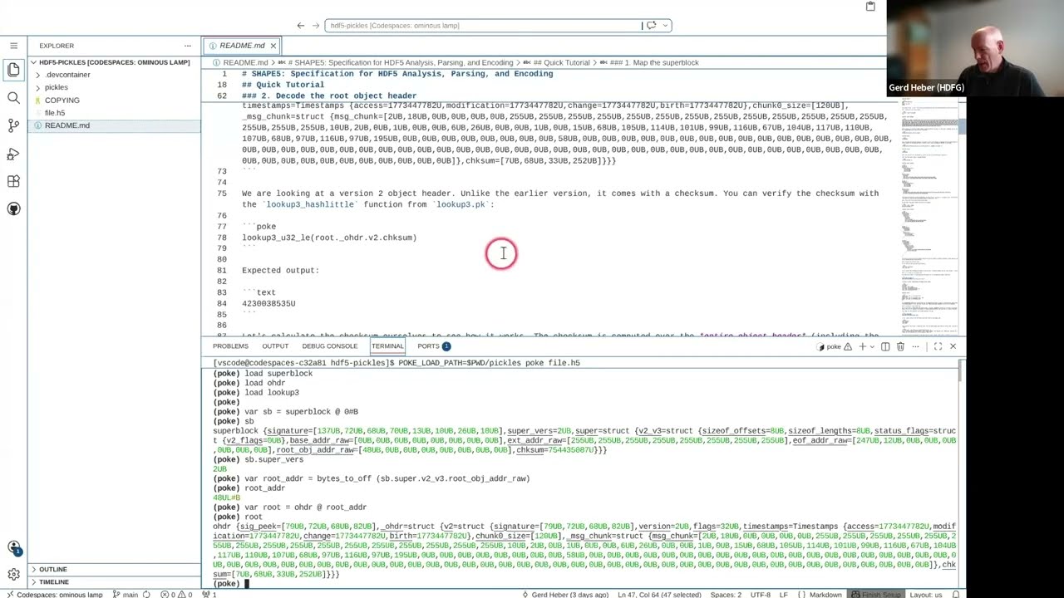Open the Manage gear menu
This screenshot has width=1064, height=598.
pyautogui.click(x=13, y=574)
